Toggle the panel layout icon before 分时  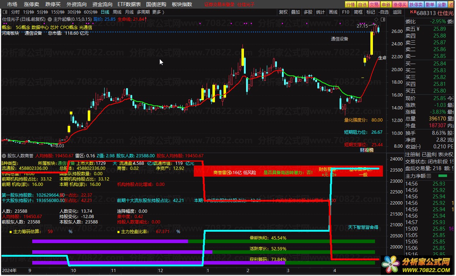[x=5, y=12]
